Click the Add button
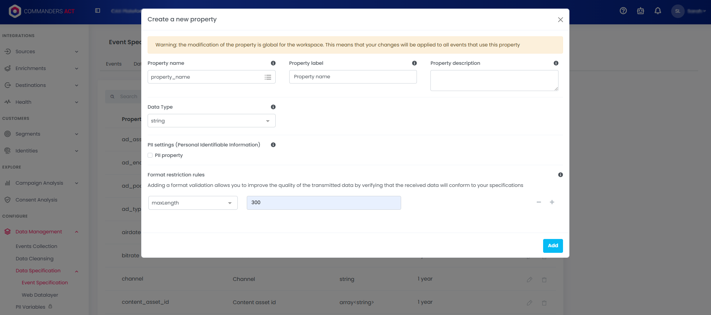The image size is (711, 315). [x=552, y=246]
